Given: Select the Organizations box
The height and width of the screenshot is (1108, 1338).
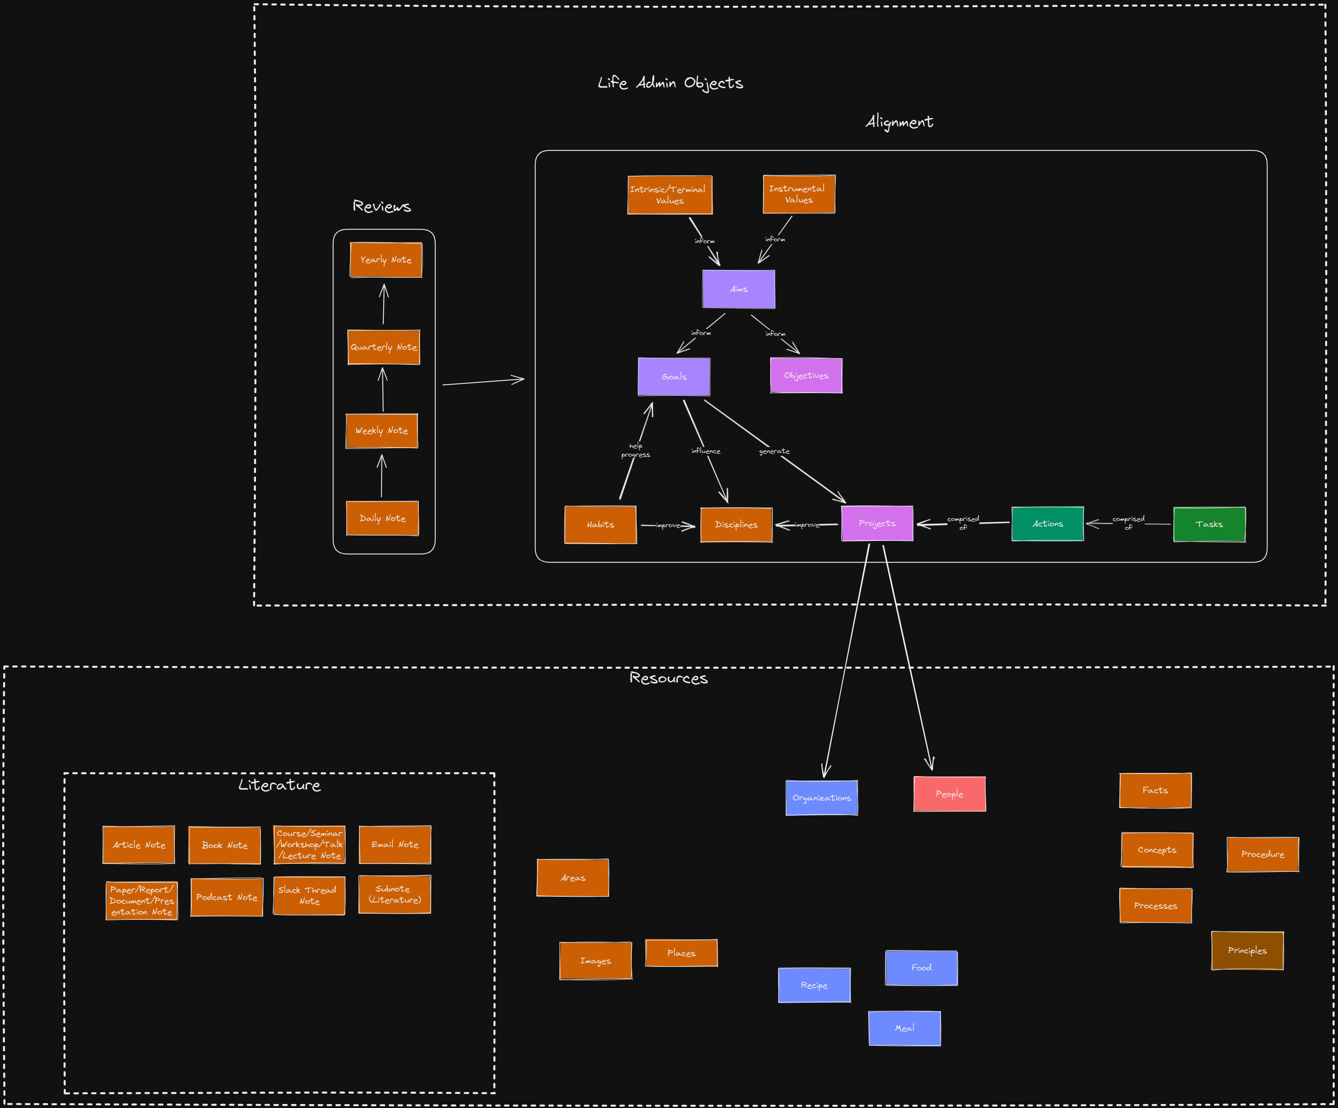Looking at the screenshot, I should tap(821, 797).
